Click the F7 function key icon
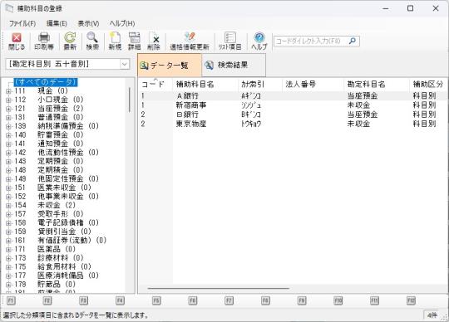Viewport: 449px width, 322px height. (229, 300)
